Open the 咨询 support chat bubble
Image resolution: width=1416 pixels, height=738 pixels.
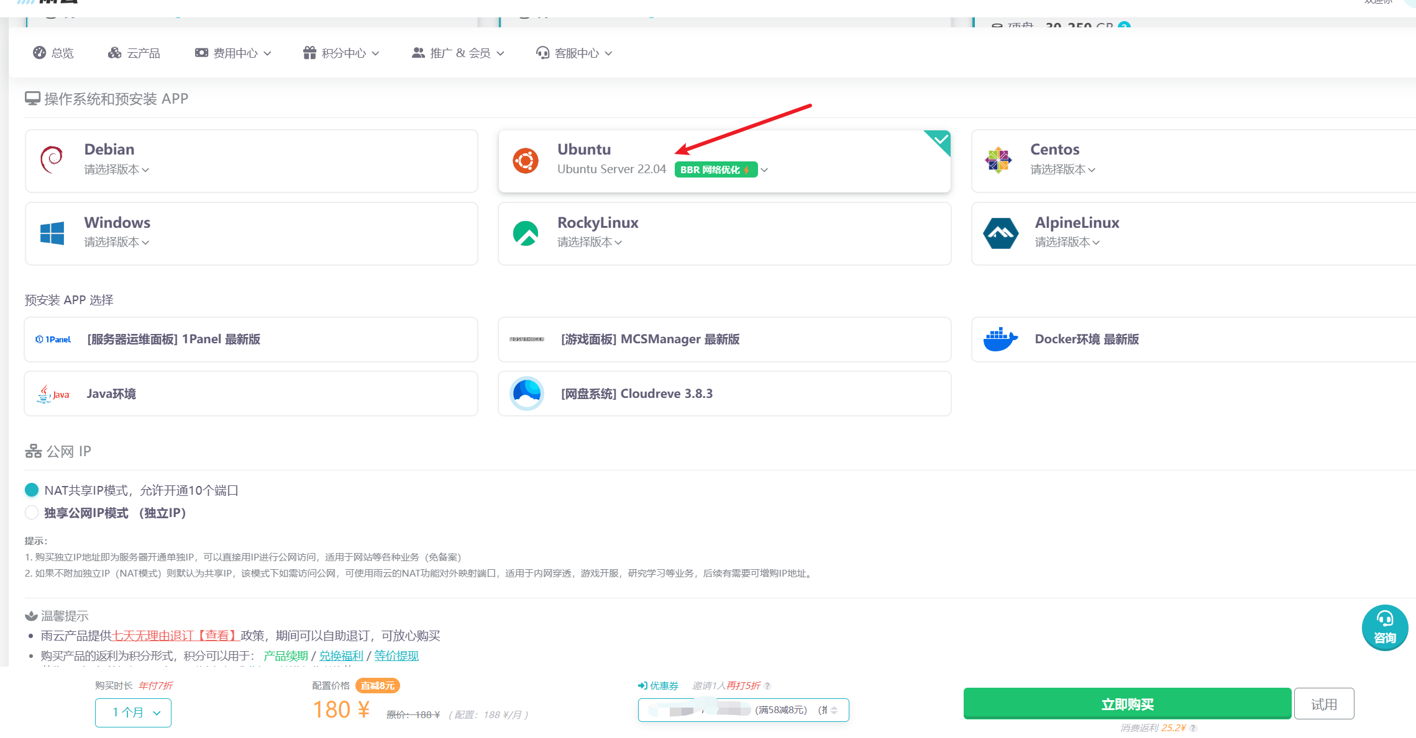(x=1384, y=628)
